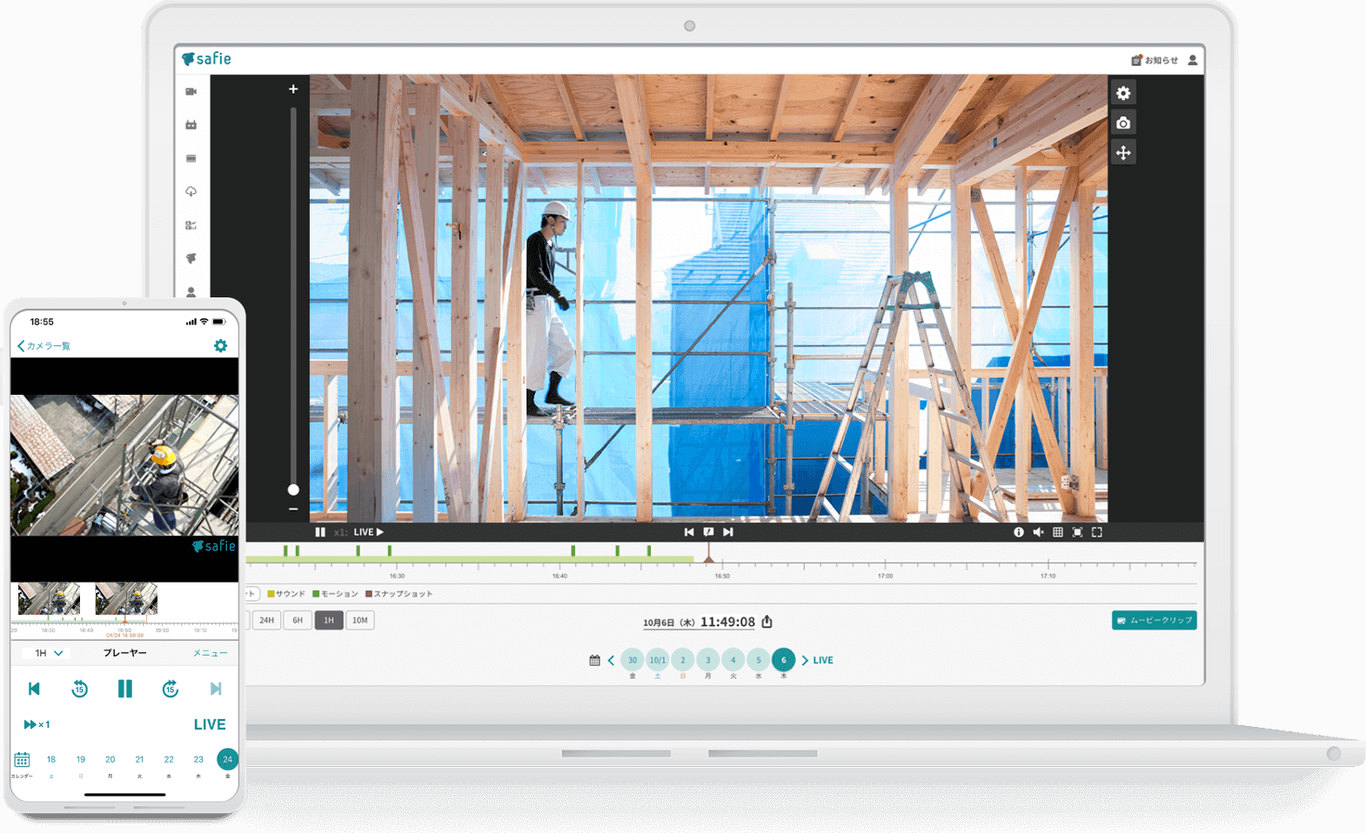Click the zoom slider handle beside video

[293, 490]
